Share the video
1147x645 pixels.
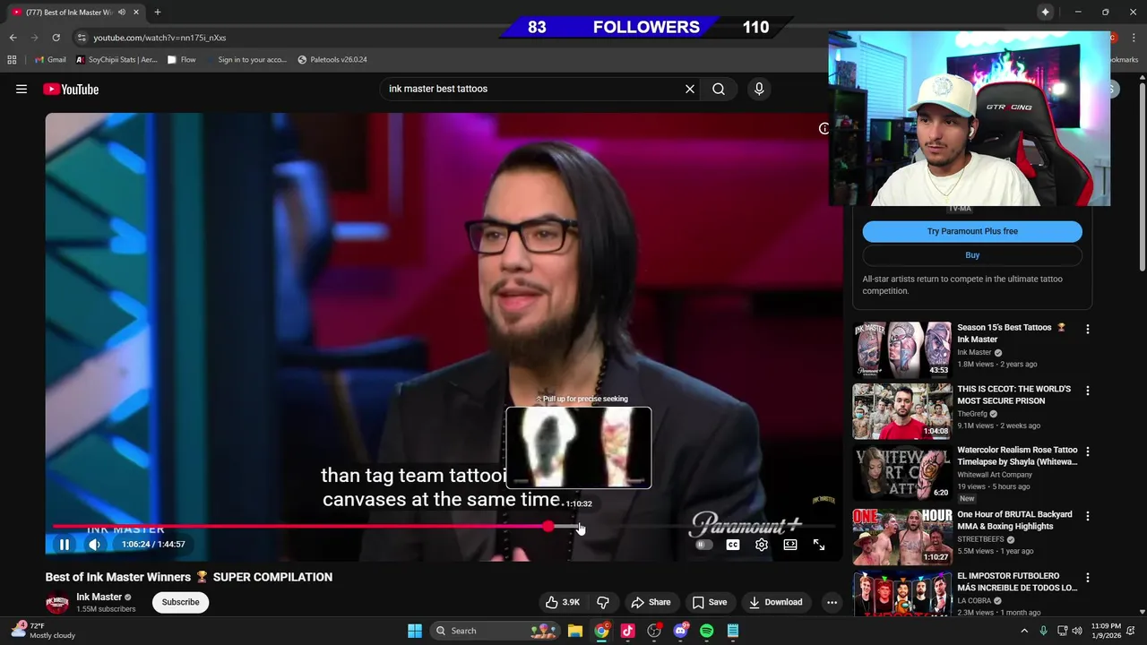click(651, 602)
